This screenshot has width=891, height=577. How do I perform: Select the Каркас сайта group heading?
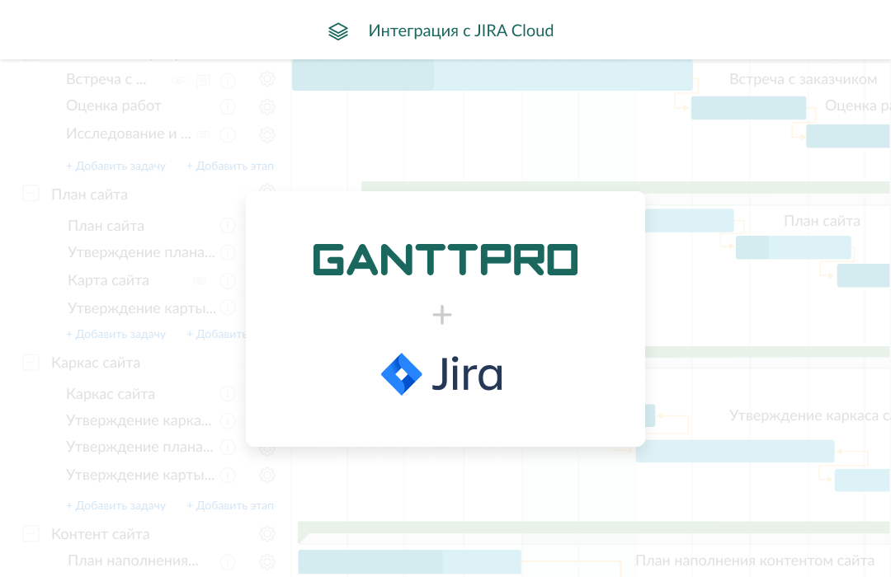[x=96, y=363]
